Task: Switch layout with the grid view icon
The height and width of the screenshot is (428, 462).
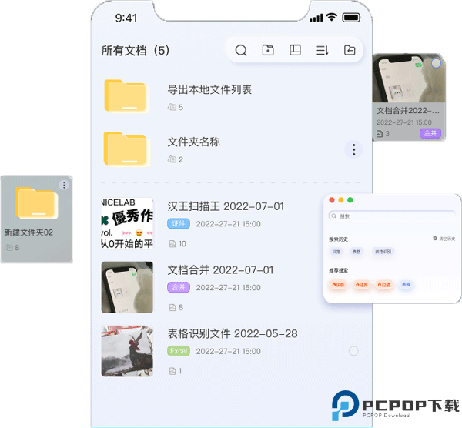Action: point(295,51)
